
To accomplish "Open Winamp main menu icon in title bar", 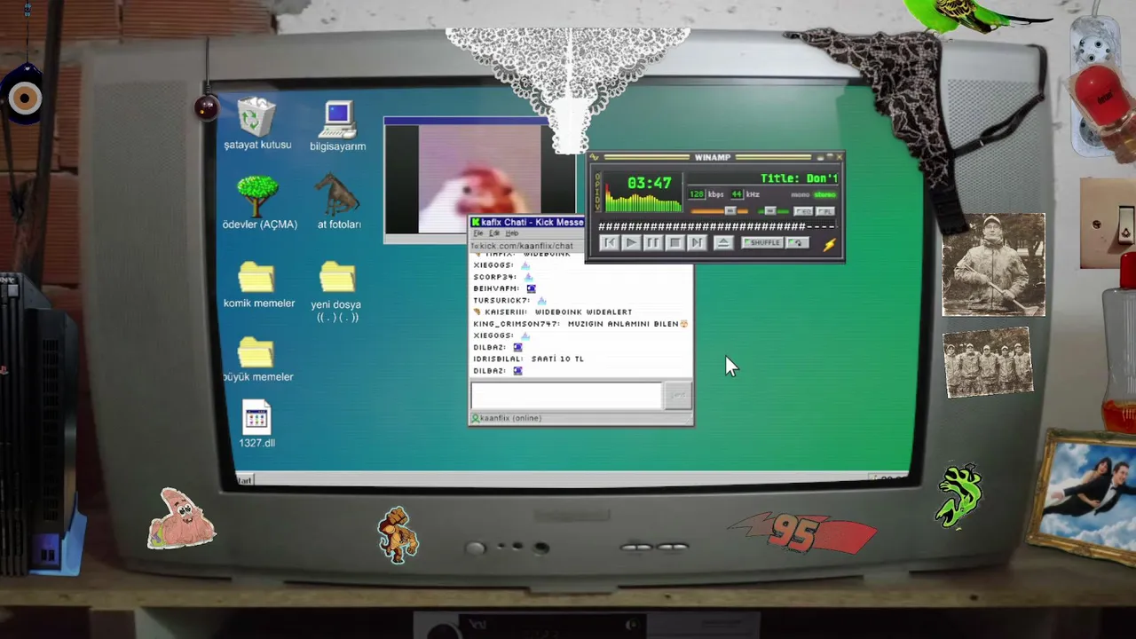I will 596,158.
